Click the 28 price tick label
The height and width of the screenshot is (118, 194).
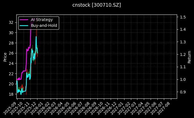pyautogui.click(x=11, y=43)
